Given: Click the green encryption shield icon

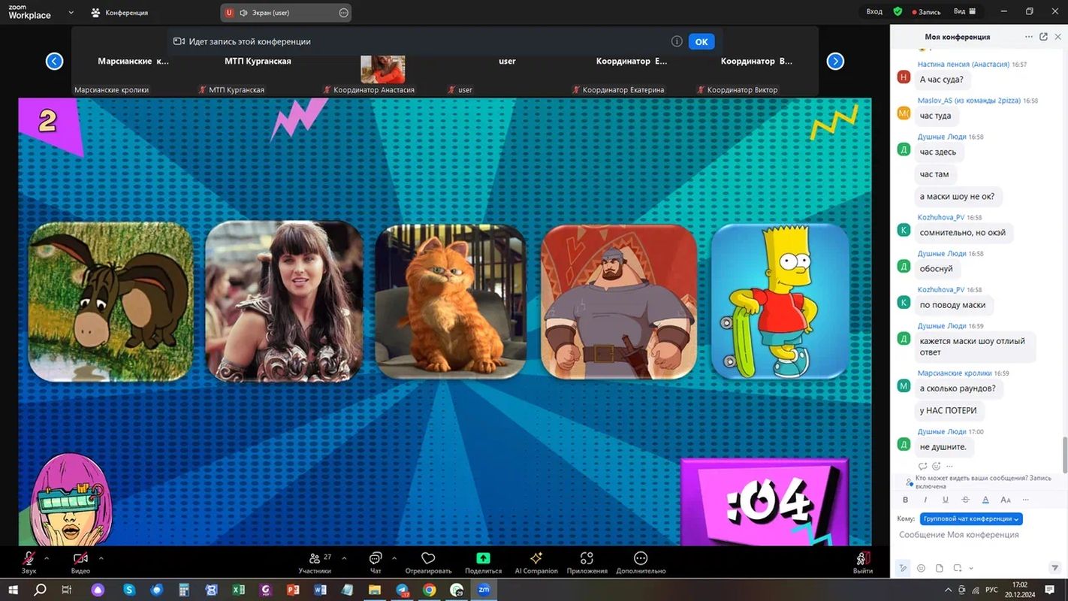Looking at the screenshot, I should click(x=898, y=12).
